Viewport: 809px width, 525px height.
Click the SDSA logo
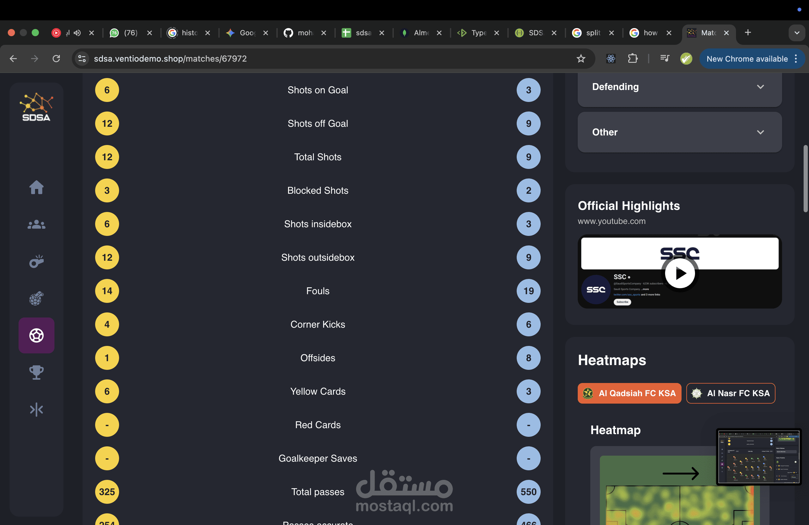37,107
